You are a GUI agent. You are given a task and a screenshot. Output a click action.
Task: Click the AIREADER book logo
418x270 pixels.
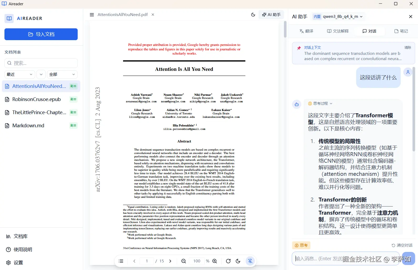click(x=9, y=18)
